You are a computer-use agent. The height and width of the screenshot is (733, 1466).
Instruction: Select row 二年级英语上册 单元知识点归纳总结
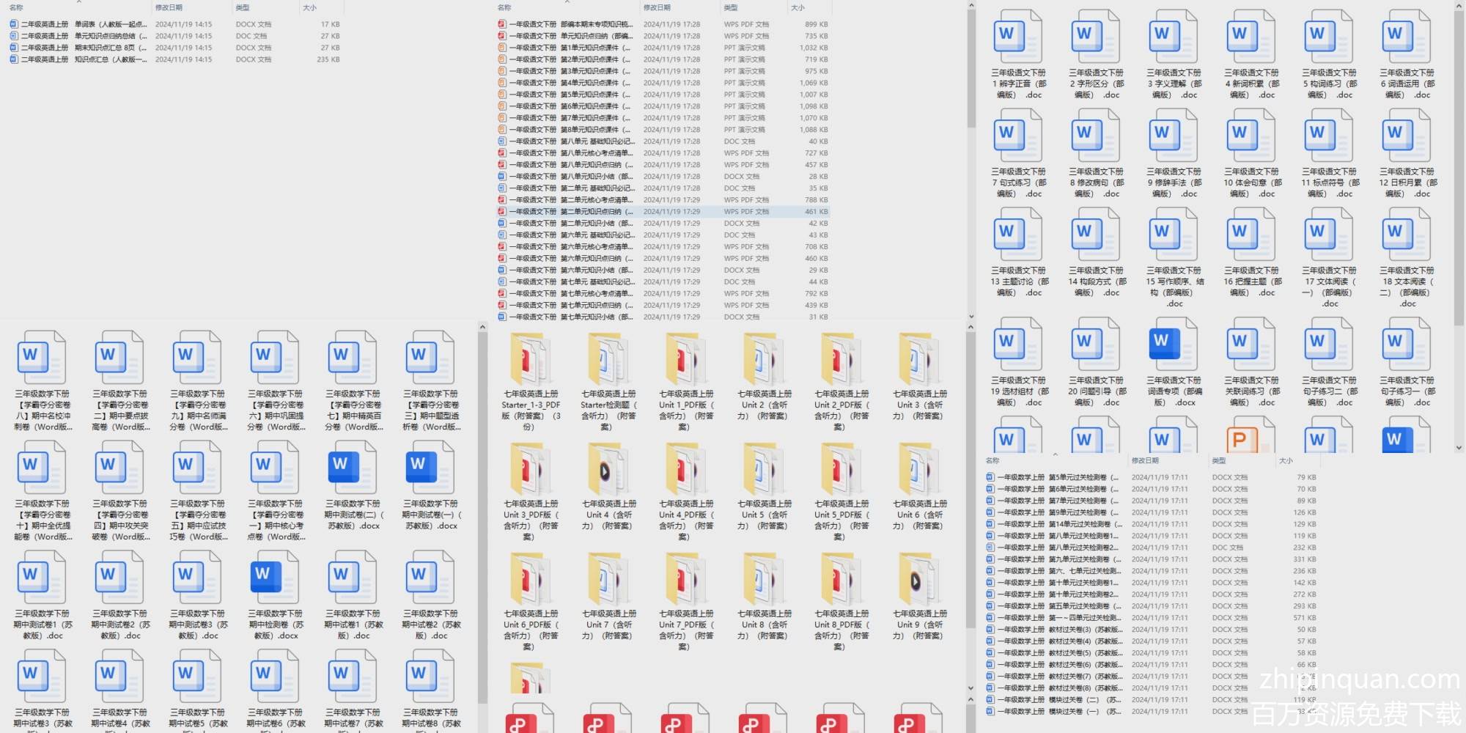pyautogui.click(x=176, y=36)
